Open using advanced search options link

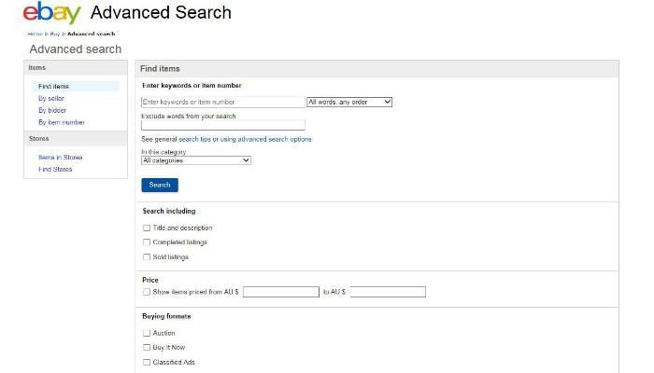coord(265,139)
